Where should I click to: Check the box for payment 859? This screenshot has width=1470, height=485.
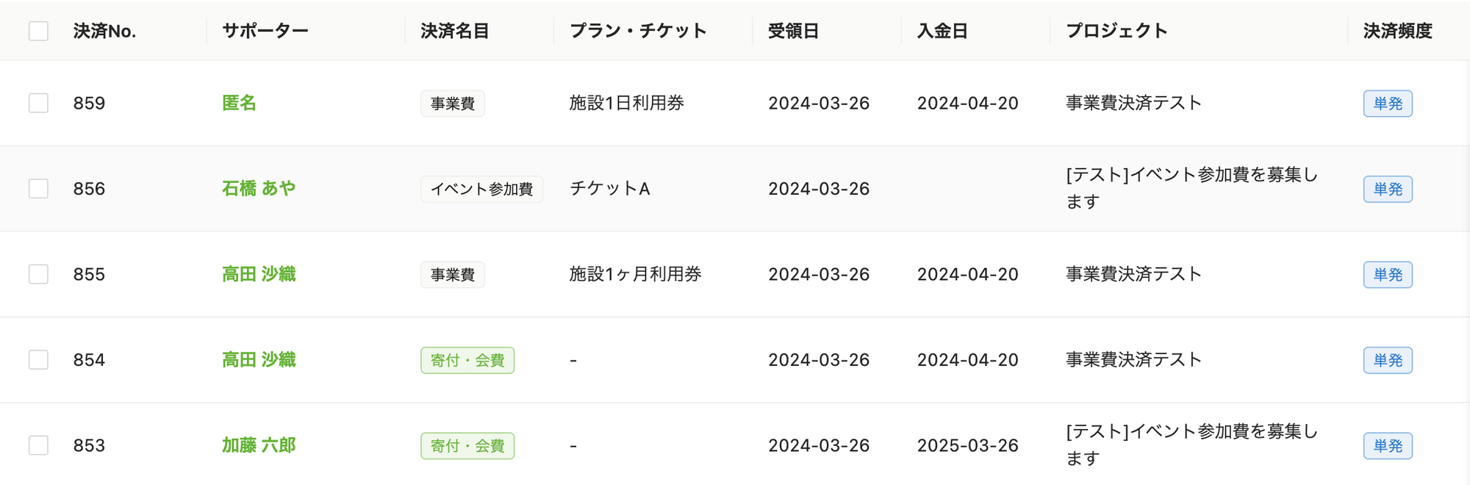pos(38,103)
